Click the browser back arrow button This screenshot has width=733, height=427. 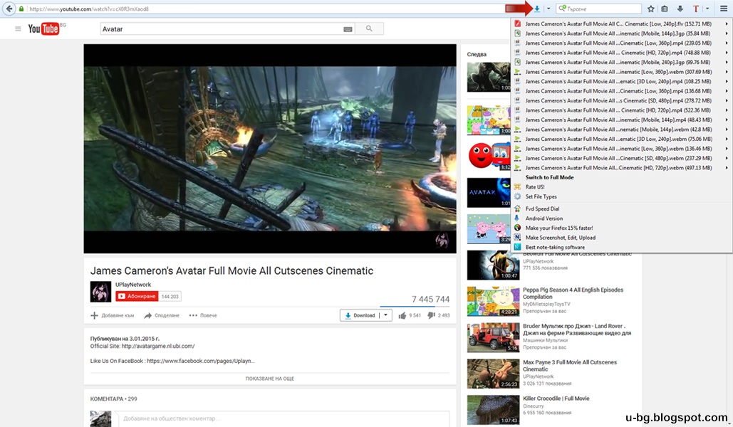tap(9, 9)
